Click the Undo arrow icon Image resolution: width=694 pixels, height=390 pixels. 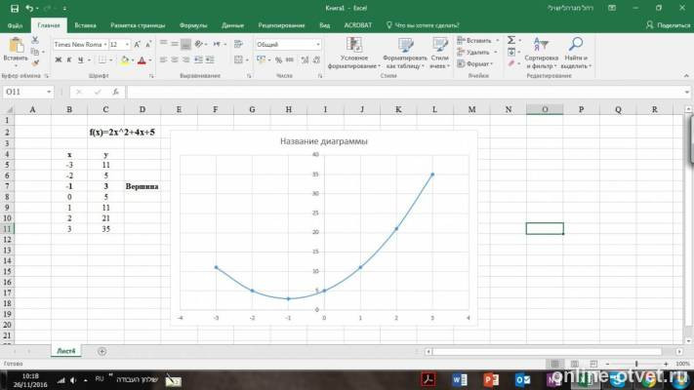[x=29, y=9]
